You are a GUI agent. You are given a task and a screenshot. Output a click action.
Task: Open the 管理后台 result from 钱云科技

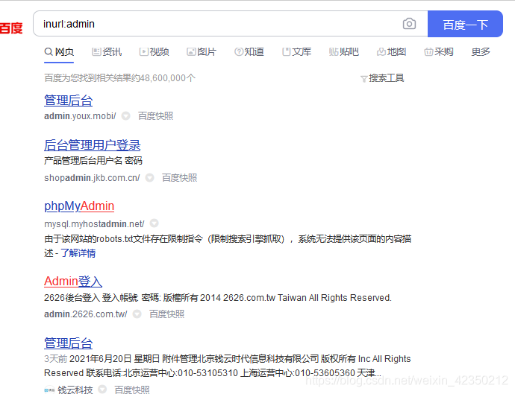click(69, 343)
